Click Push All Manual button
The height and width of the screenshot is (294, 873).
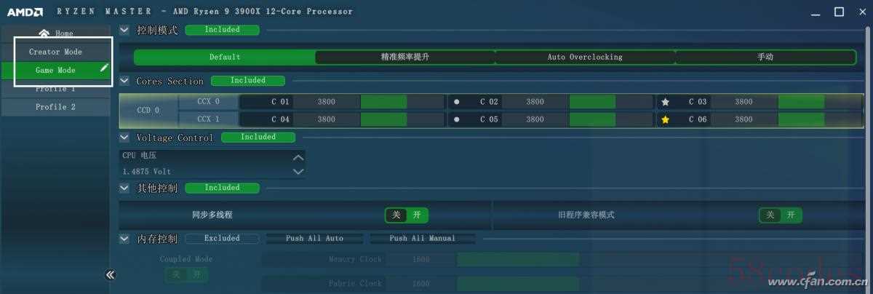coord(423,238)
